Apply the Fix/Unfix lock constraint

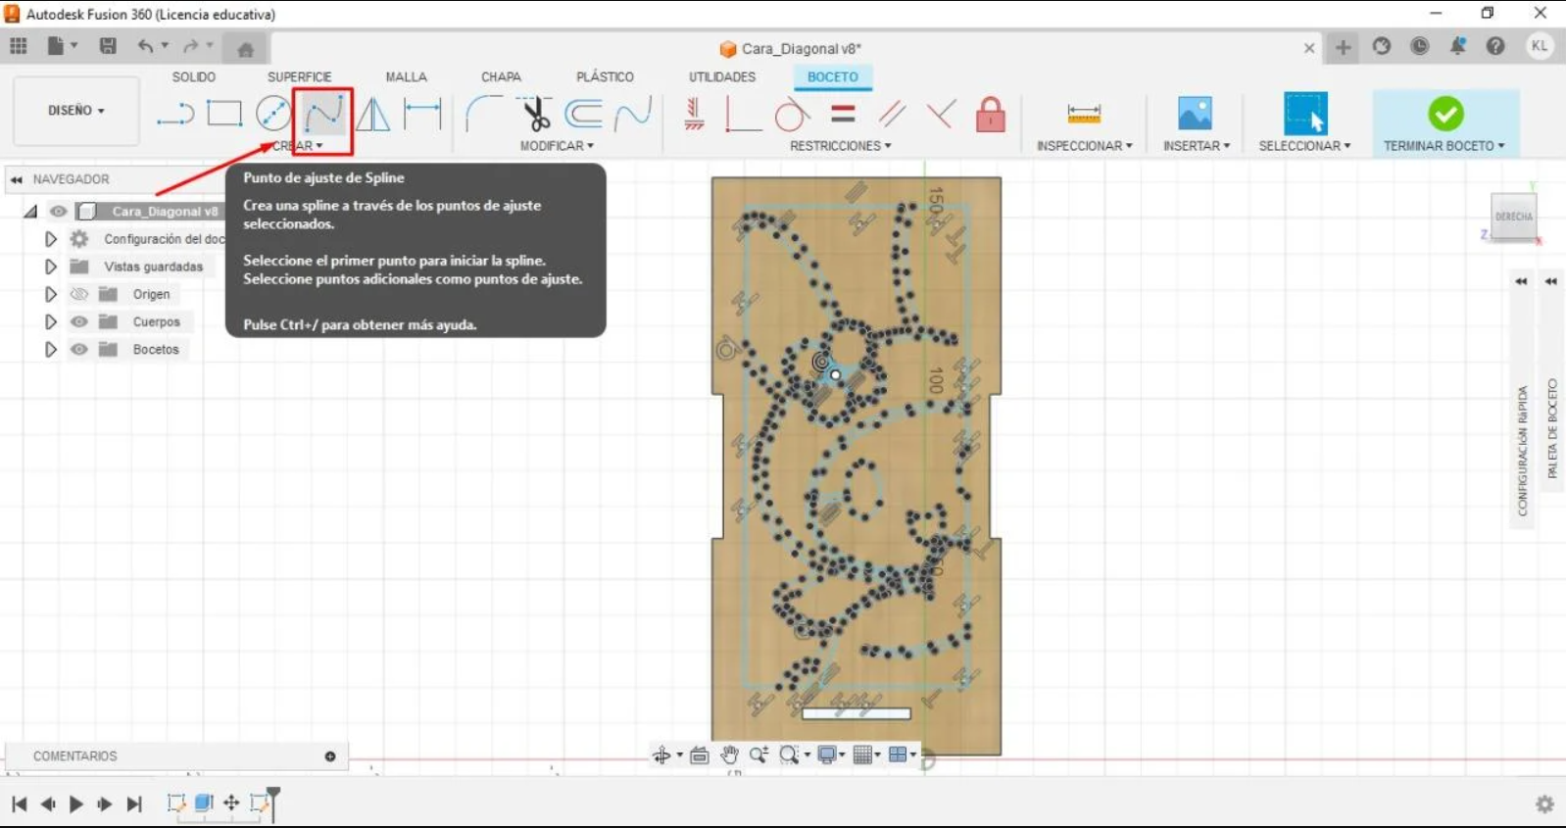click(x=991, y=114)
